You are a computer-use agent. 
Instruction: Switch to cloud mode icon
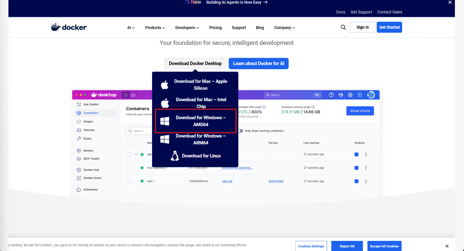tap(133, 95)
